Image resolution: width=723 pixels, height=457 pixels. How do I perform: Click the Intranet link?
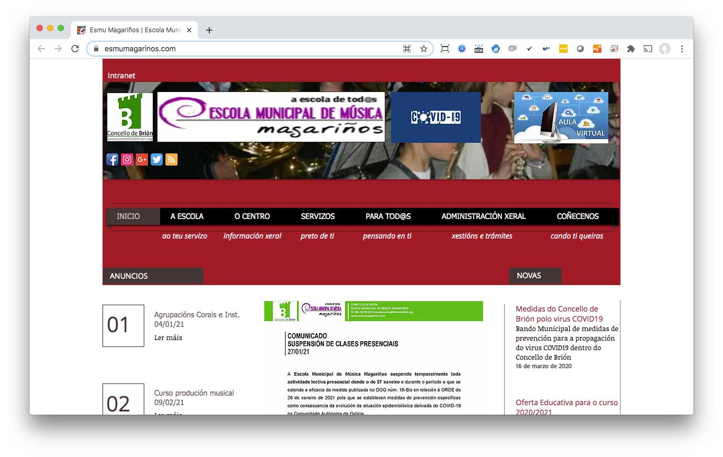(122, 76)
